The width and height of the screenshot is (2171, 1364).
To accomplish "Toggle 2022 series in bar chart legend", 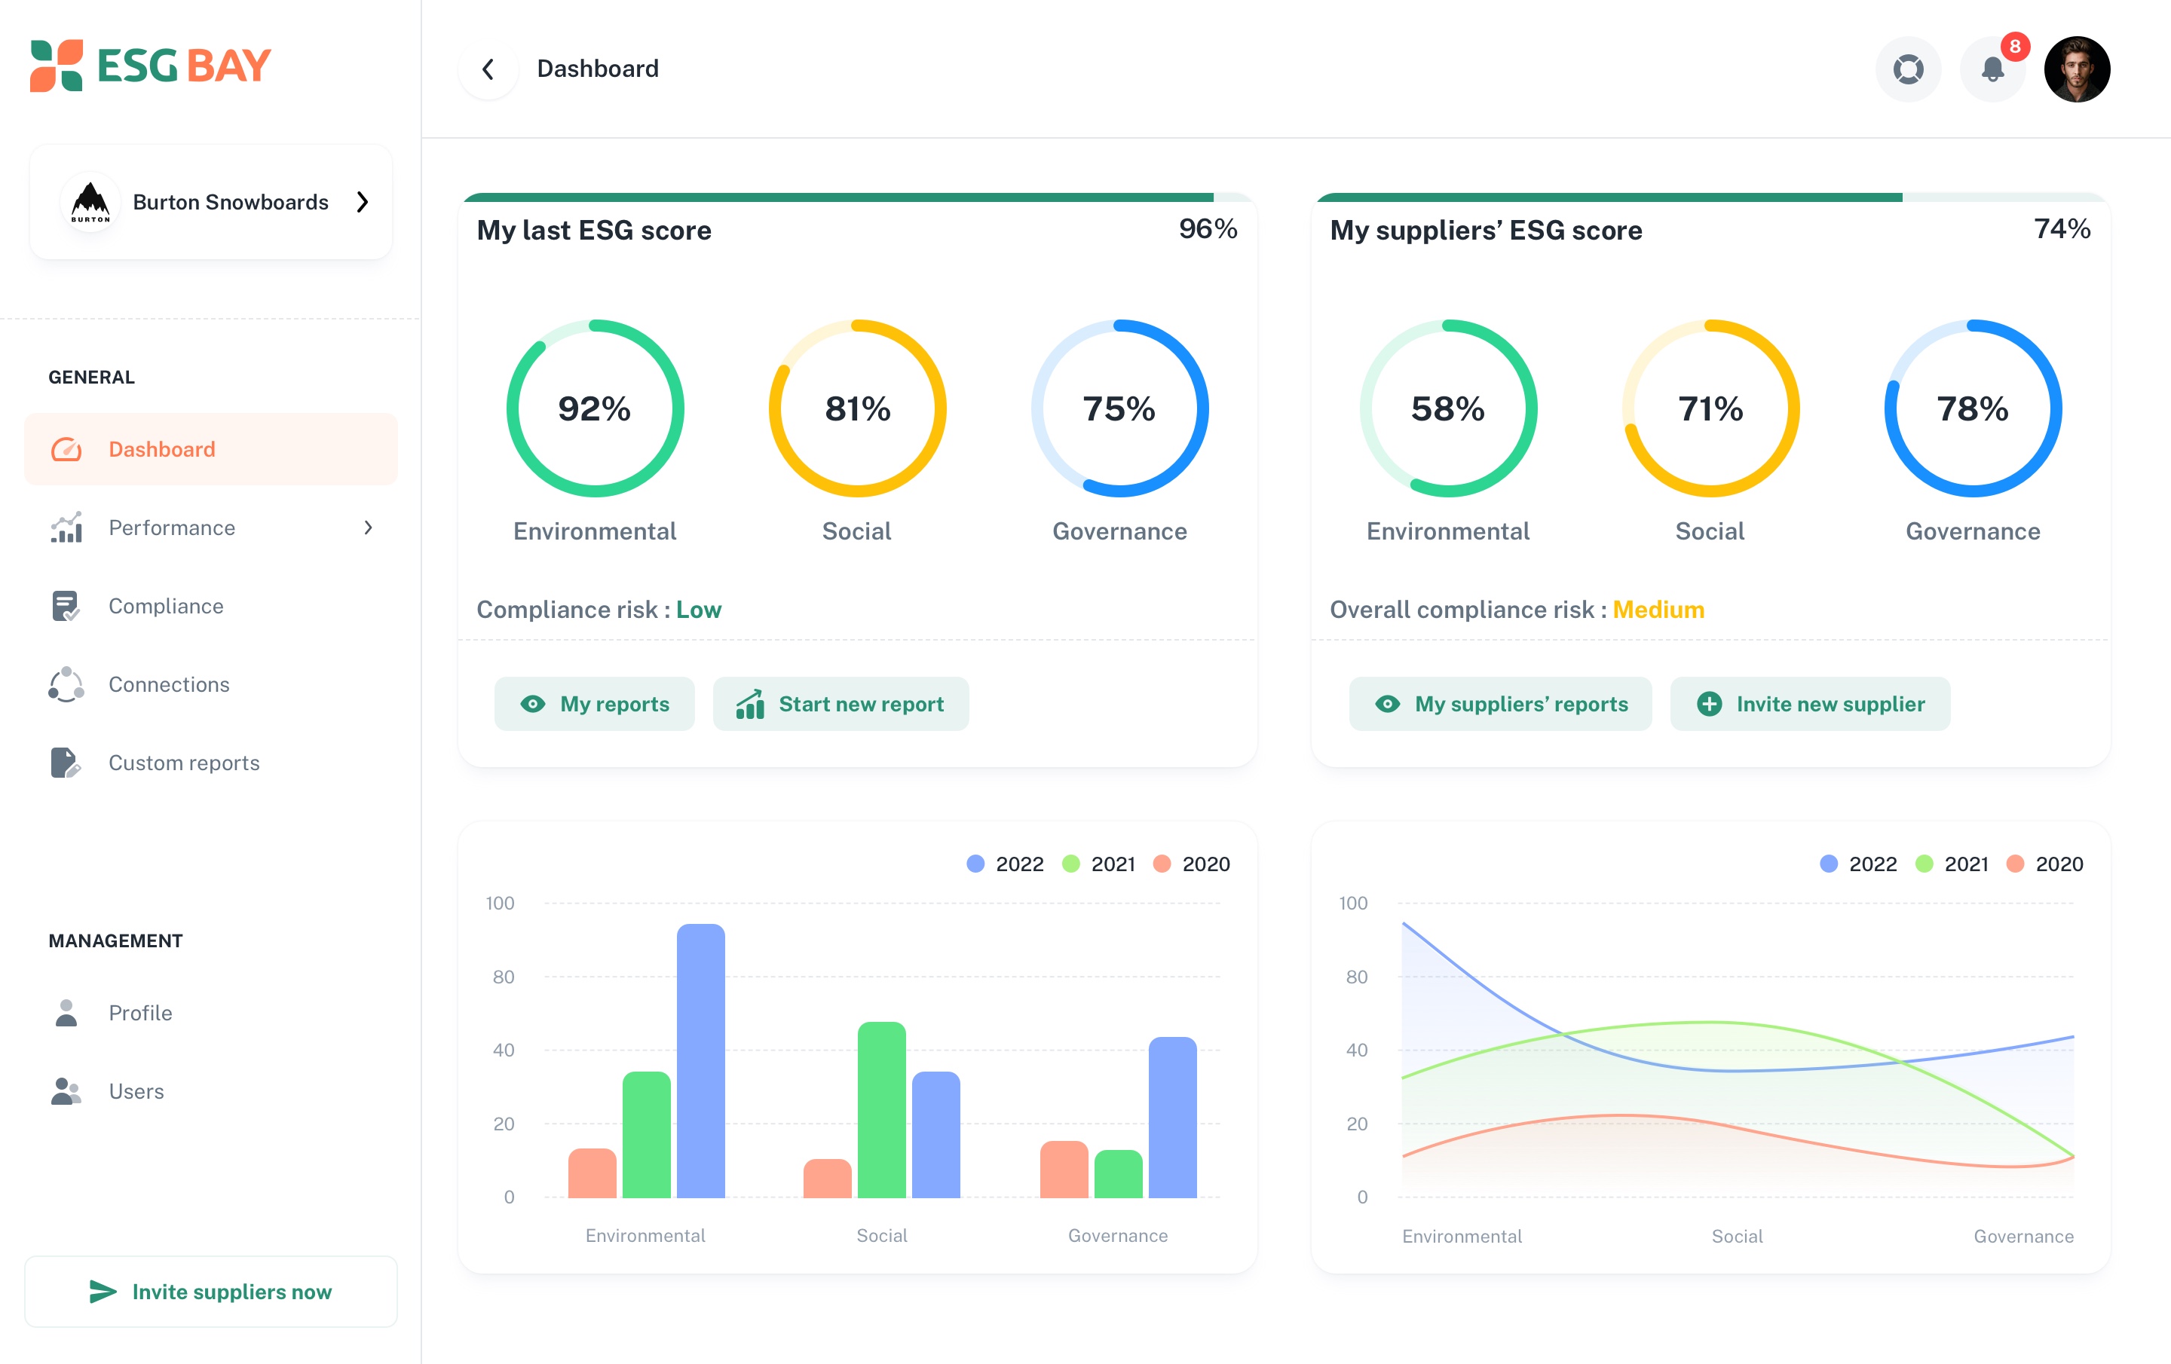I will (x=1006, y=864).
